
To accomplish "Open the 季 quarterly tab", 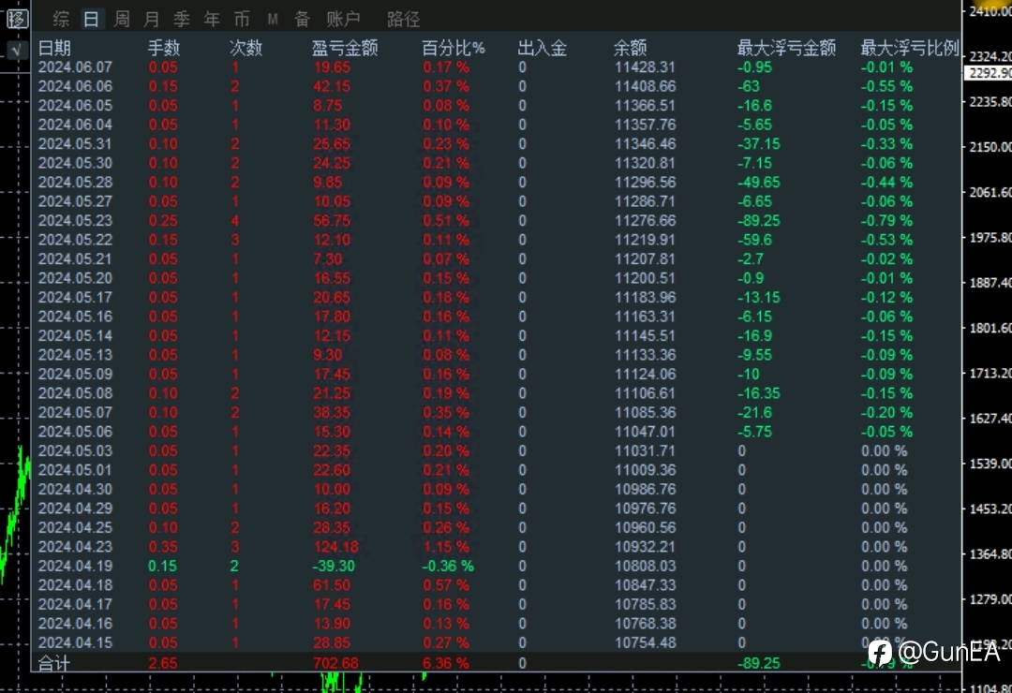I will 182,19.
